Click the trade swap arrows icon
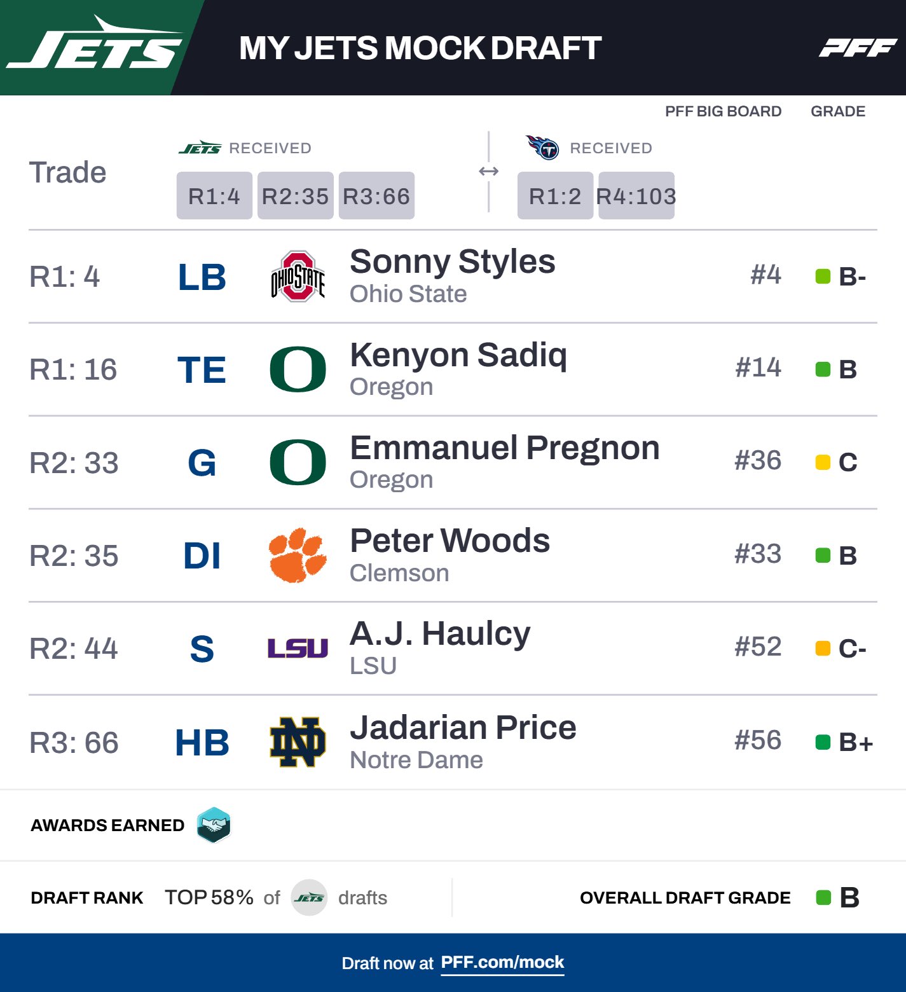Viewport: 906px width, 992px height. [x=488, y=171]
